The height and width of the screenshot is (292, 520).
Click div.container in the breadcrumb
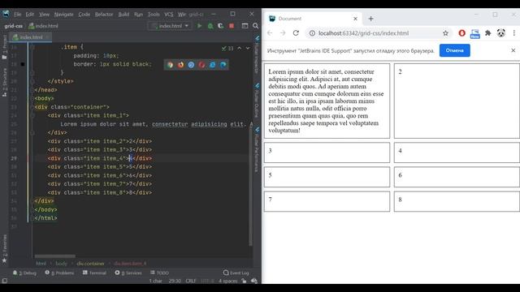90,264
